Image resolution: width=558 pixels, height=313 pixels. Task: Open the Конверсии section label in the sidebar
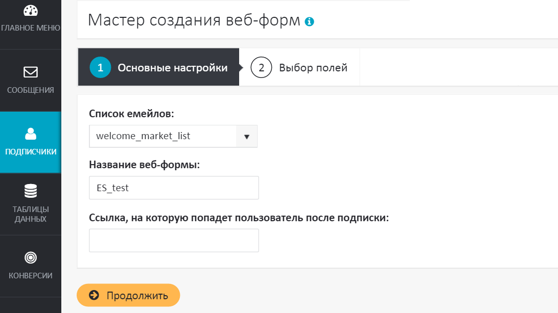pyautogui.click(x=31, y=276)
